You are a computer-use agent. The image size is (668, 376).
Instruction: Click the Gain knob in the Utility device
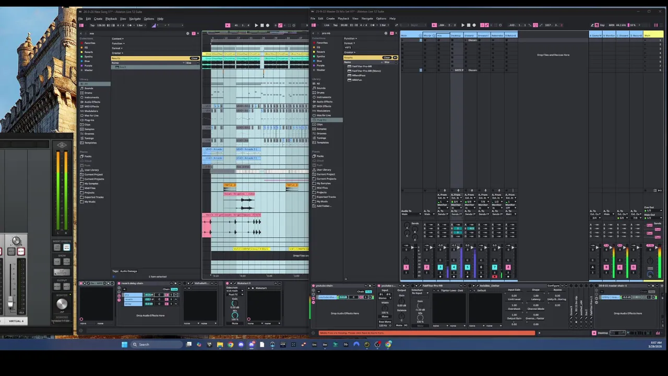click(x=402, y=301)
